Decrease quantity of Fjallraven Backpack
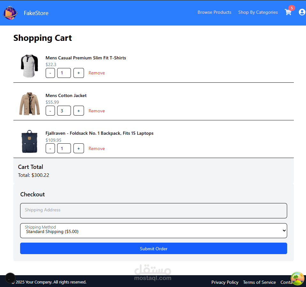306x287 pixels. (50, 148)
